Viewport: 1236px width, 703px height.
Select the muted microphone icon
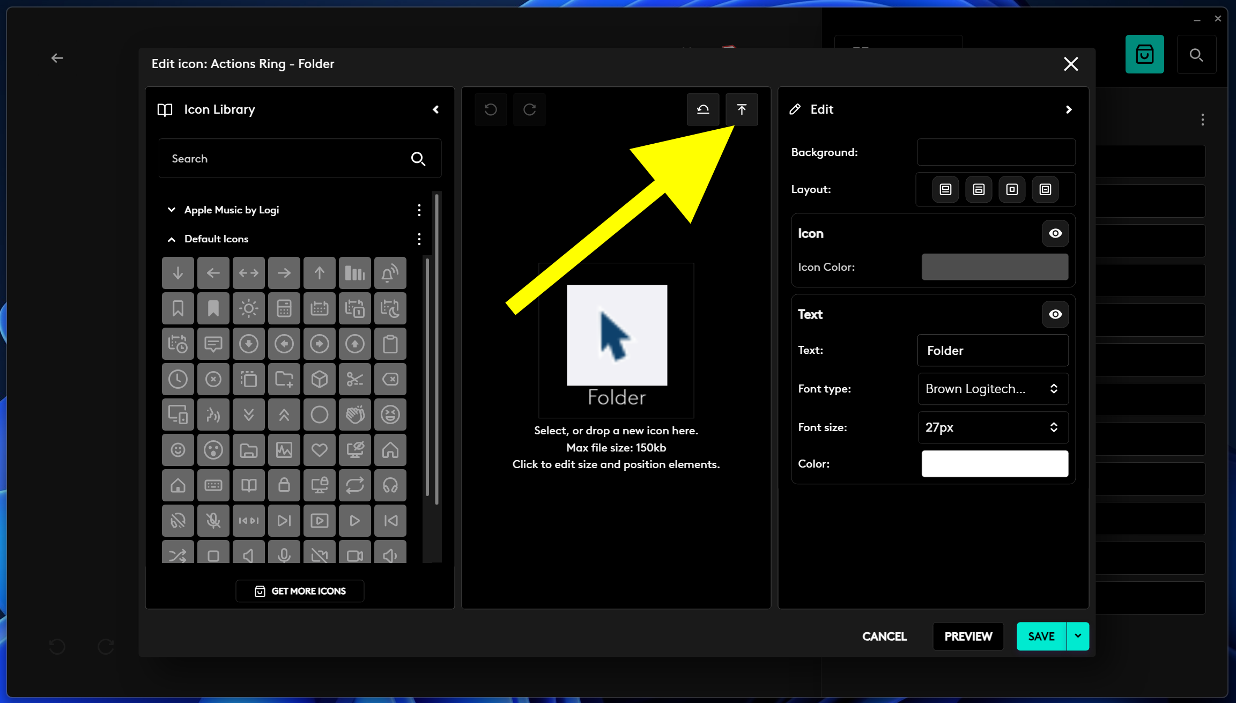[213, 521]
